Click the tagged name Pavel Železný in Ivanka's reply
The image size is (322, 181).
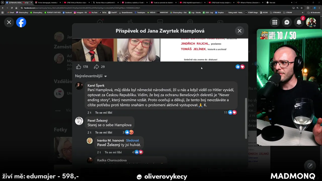click(x=109, y=145)
